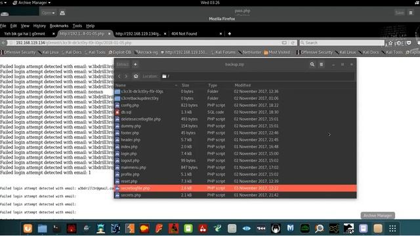Screen dimensions: 420x236
Task: Open the Exploit-DB bookmark
Action: [119, 52]
